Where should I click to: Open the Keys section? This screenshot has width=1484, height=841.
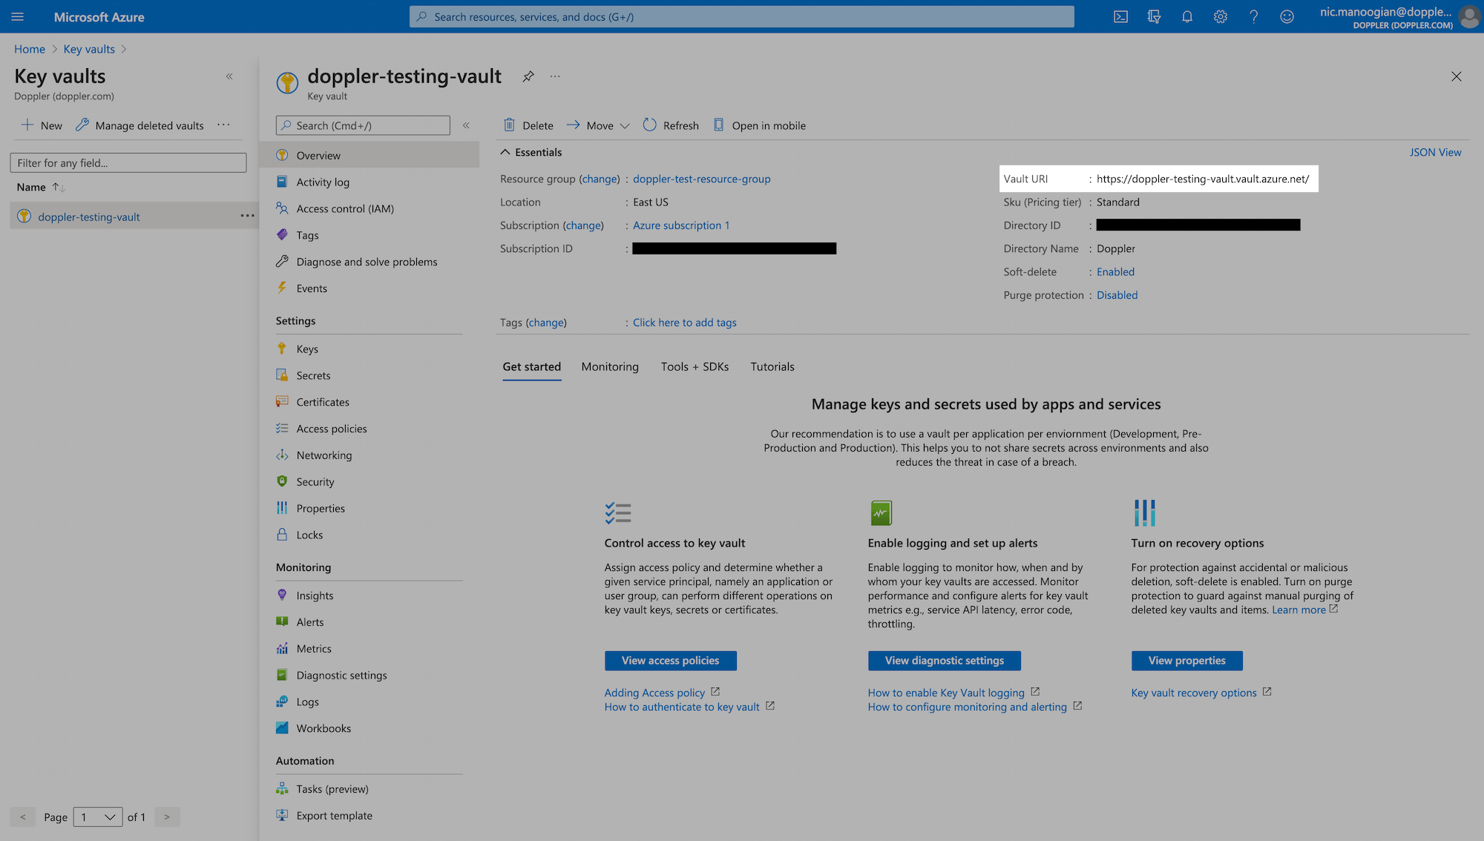307,348
